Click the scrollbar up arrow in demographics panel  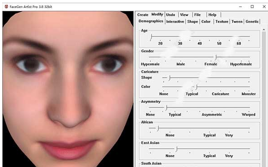[x=264, y=30]
